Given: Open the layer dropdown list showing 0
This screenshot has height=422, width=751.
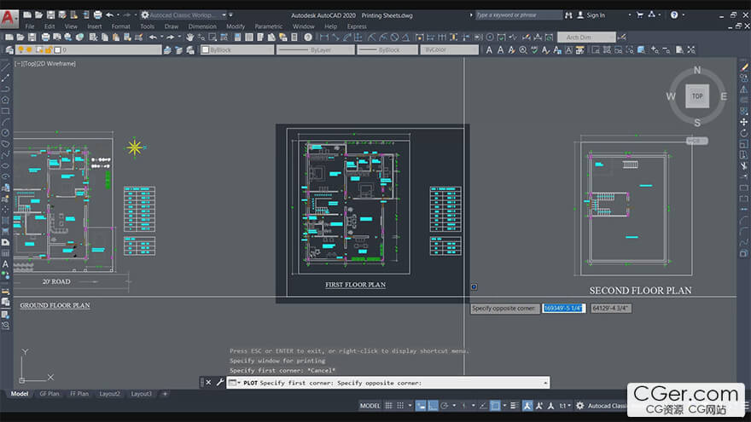Looking at the screenshot, I should click(x=89, y=49).
